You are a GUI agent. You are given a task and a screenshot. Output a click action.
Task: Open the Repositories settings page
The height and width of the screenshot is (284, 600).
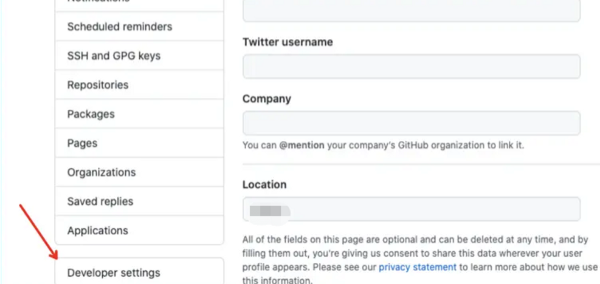coord(98,85)
